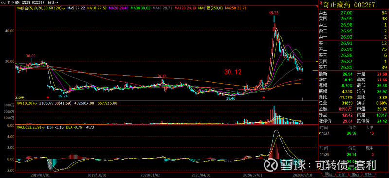Image resolution: width=389 pixels, height=178 pixels.
Task: Open the 筹码 tab
Action: 355,175
